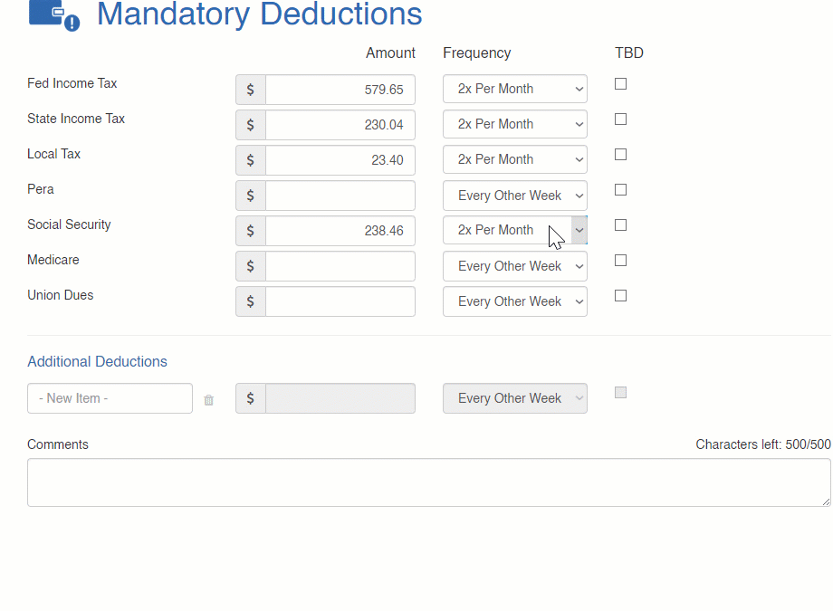Click the dollar sign beside Union Dues
This screenshot has height=611, width=833.
[x=250, y=301]
